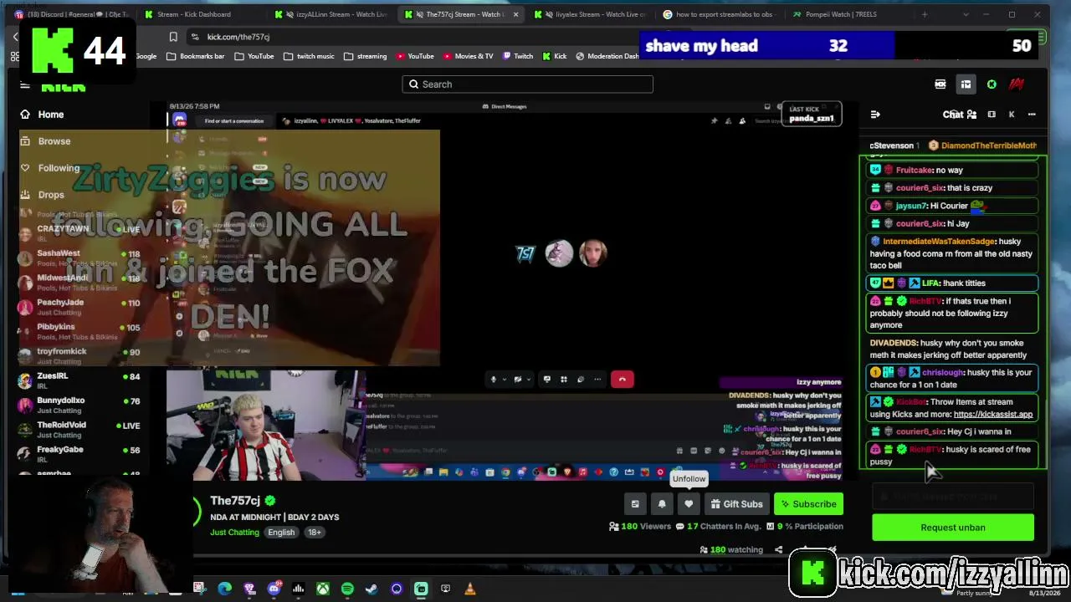Image resolution: width=1071 pixels, height=602 pixels.
Task: Toggle notifications with the bell icon
Action: click(x=662, y=504)
